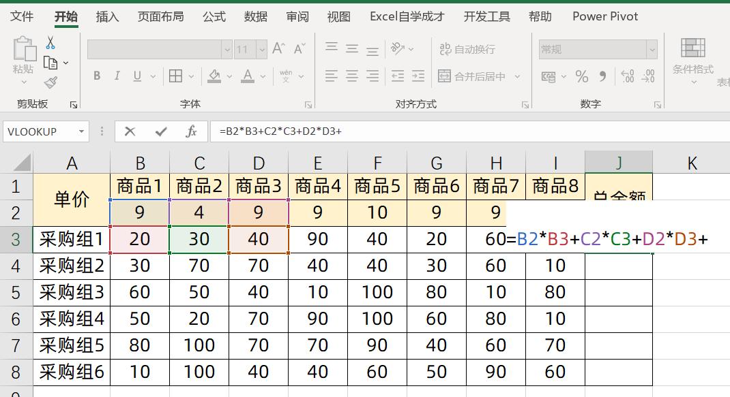Screen dimensions: 730x397
Task: Toggle bold formatting
Action: click(96, 76)
